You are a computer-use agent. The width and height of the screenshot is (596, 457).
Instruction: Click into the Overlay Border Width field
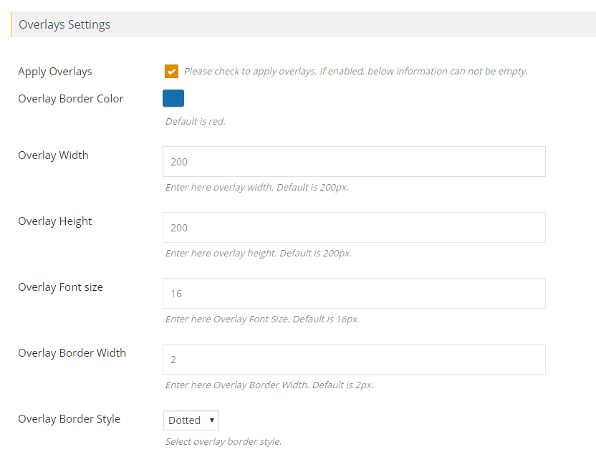(354, 360)
